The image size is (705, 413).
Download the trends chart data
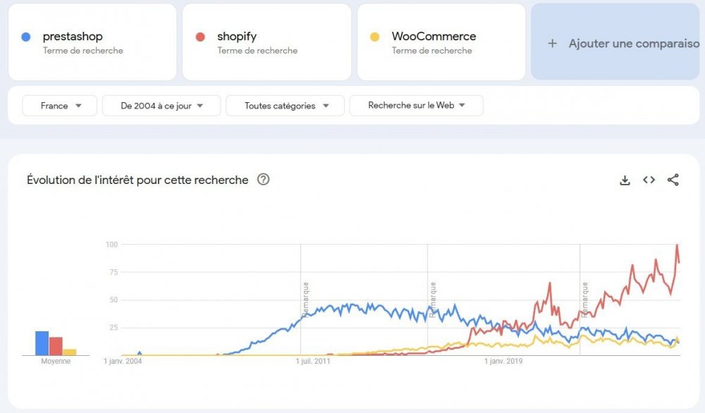625,180
